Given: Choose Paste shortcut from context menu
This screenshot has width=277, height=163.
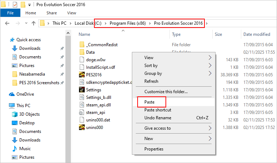Looking at the screenshot, I should point(174,110).
